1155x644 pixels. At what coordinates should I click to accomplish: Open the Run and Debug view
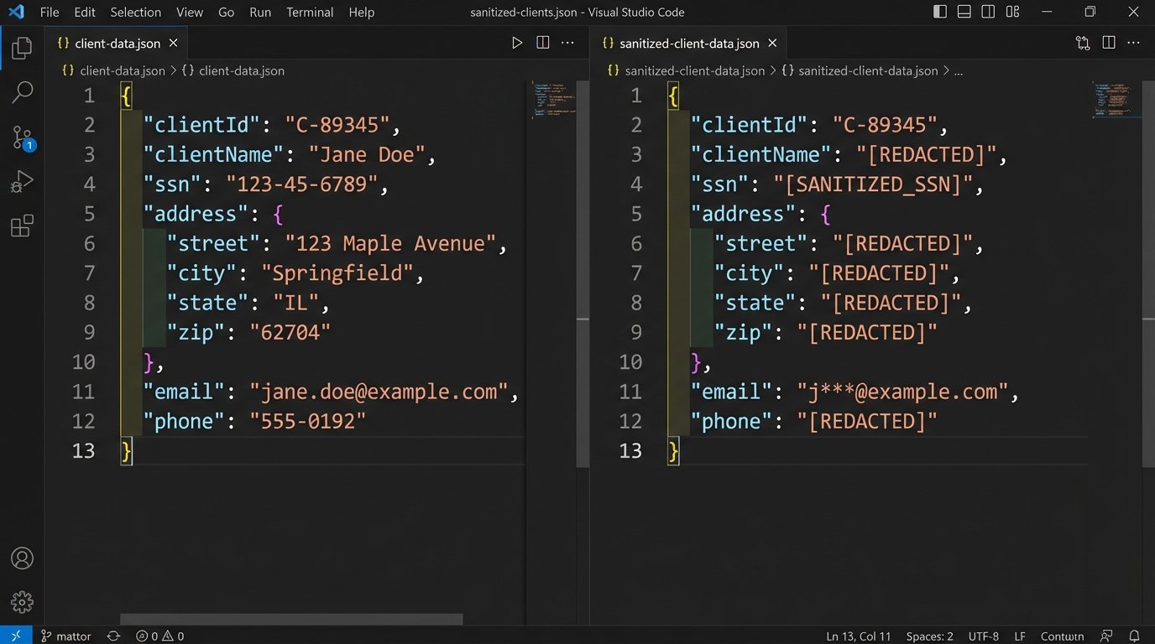(x=22, y=181)
